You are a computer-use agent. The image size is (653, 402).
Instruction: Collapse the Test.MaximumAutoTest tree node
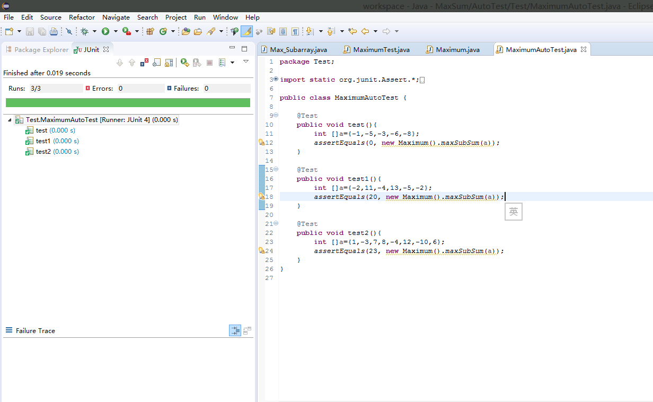10,120
